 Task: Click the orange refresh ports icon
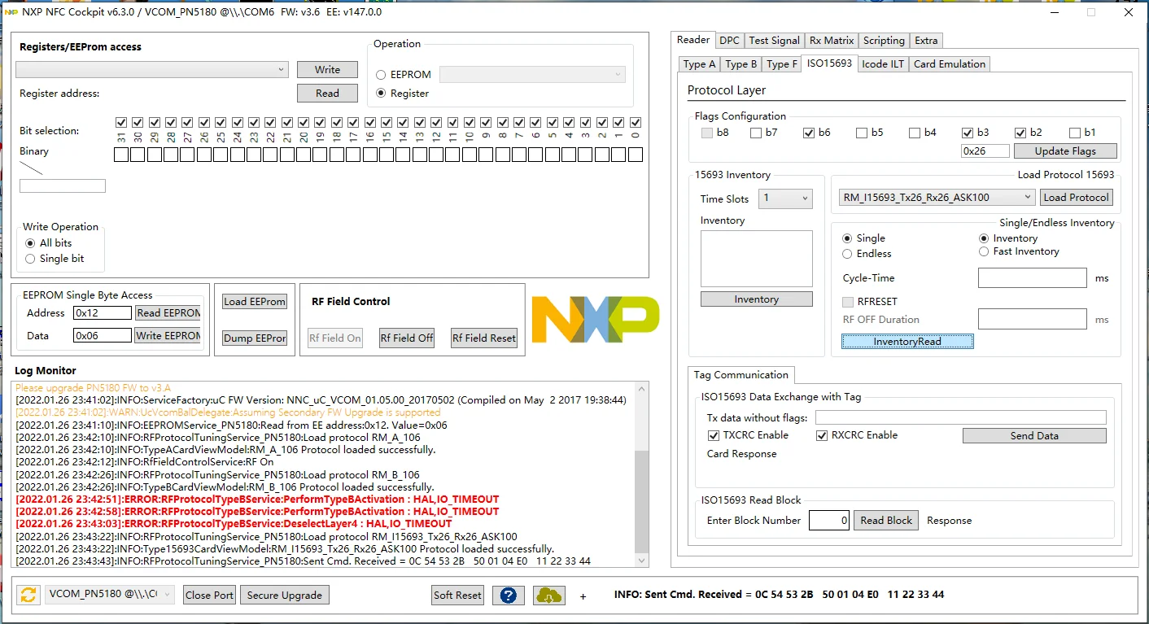(x=28, y=595)
